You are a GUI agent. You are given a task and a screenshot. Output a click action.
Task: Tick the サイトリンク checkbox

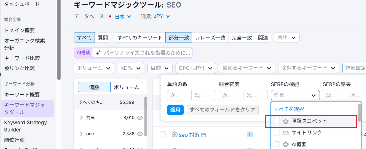point(277,133)
